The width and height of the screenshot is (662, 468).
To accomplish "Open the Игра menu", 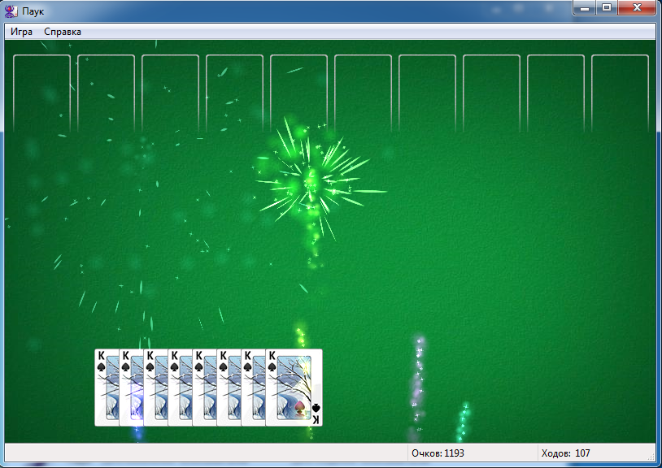I will coord(21,32).
